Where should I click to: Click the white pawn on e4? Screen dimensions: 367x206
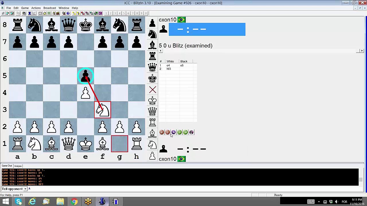click(85, 93)
